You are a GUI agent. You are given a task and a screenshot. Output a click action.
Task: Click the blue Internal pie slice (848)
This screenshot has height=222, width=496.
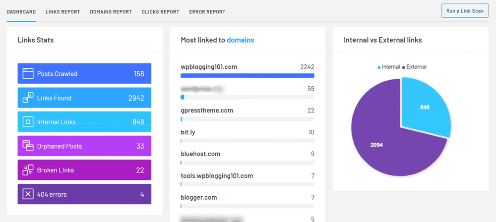click(425, 107)
